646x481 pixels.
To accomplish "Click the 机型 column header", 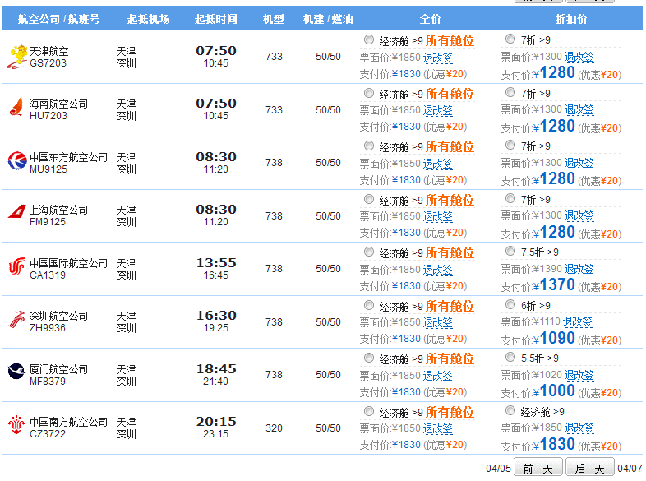I will (x=274, y=19).
